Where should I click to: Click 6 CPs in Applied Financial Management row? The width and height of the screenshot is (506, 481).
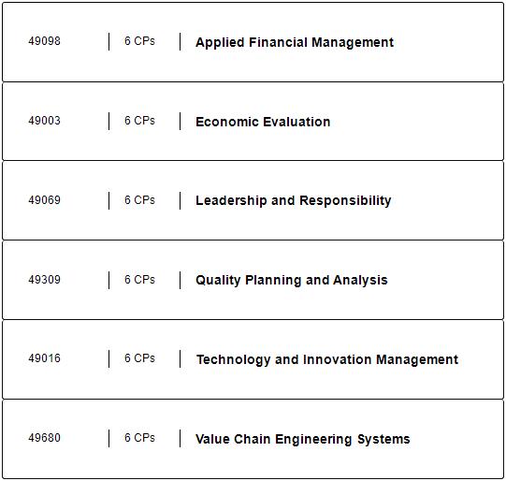pyautogui.click(x=139, y=41)
